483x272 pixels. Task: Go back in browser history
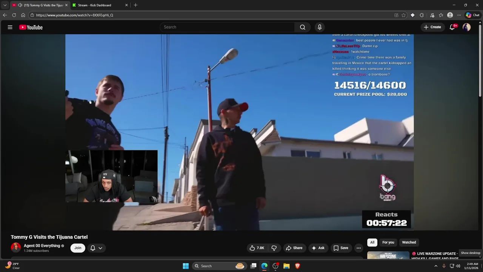point(5,15)
